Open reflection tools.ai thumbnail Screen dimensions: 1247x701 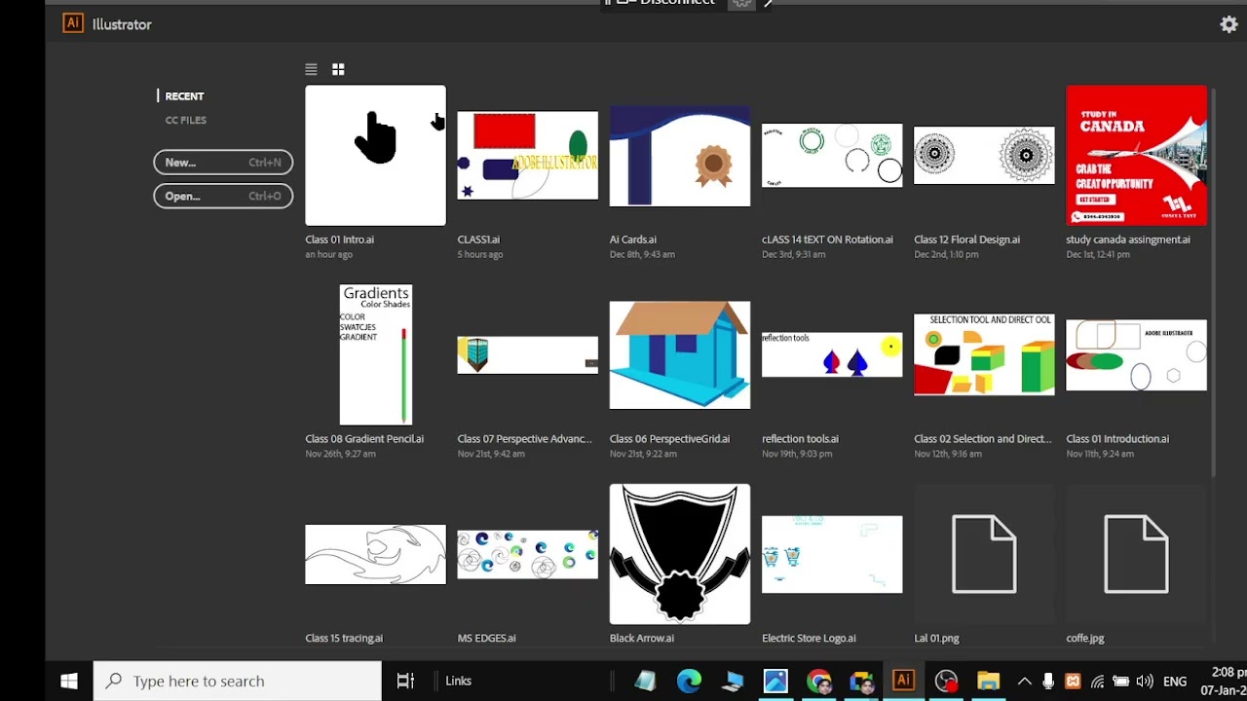pyautogui.click(x=832, y=355)
